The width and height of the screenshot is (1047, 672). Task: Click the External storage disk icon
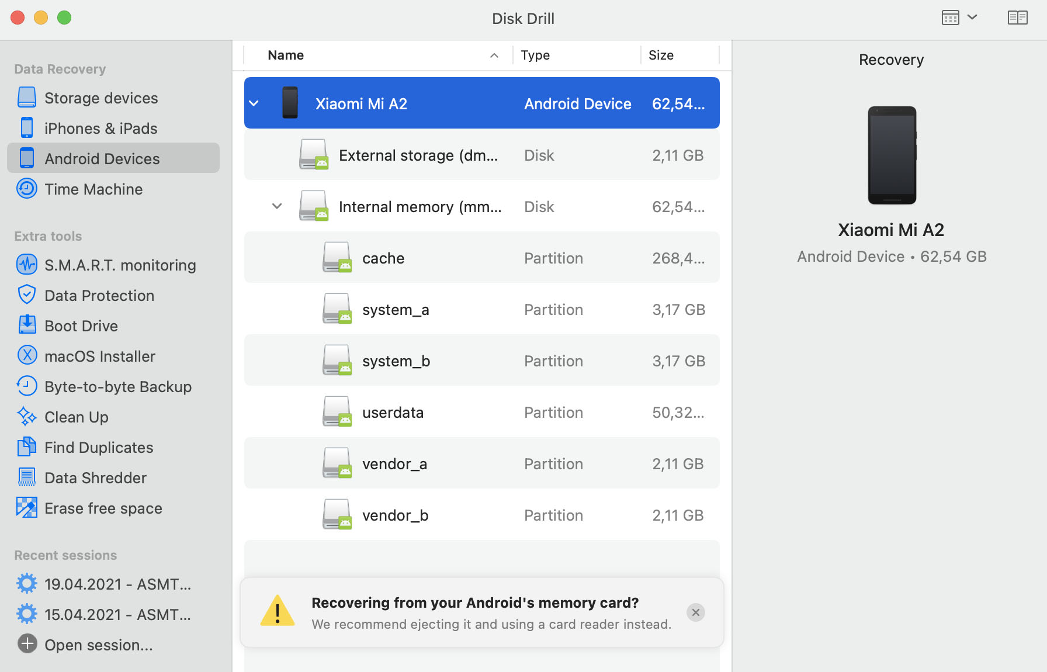[314, 154]
